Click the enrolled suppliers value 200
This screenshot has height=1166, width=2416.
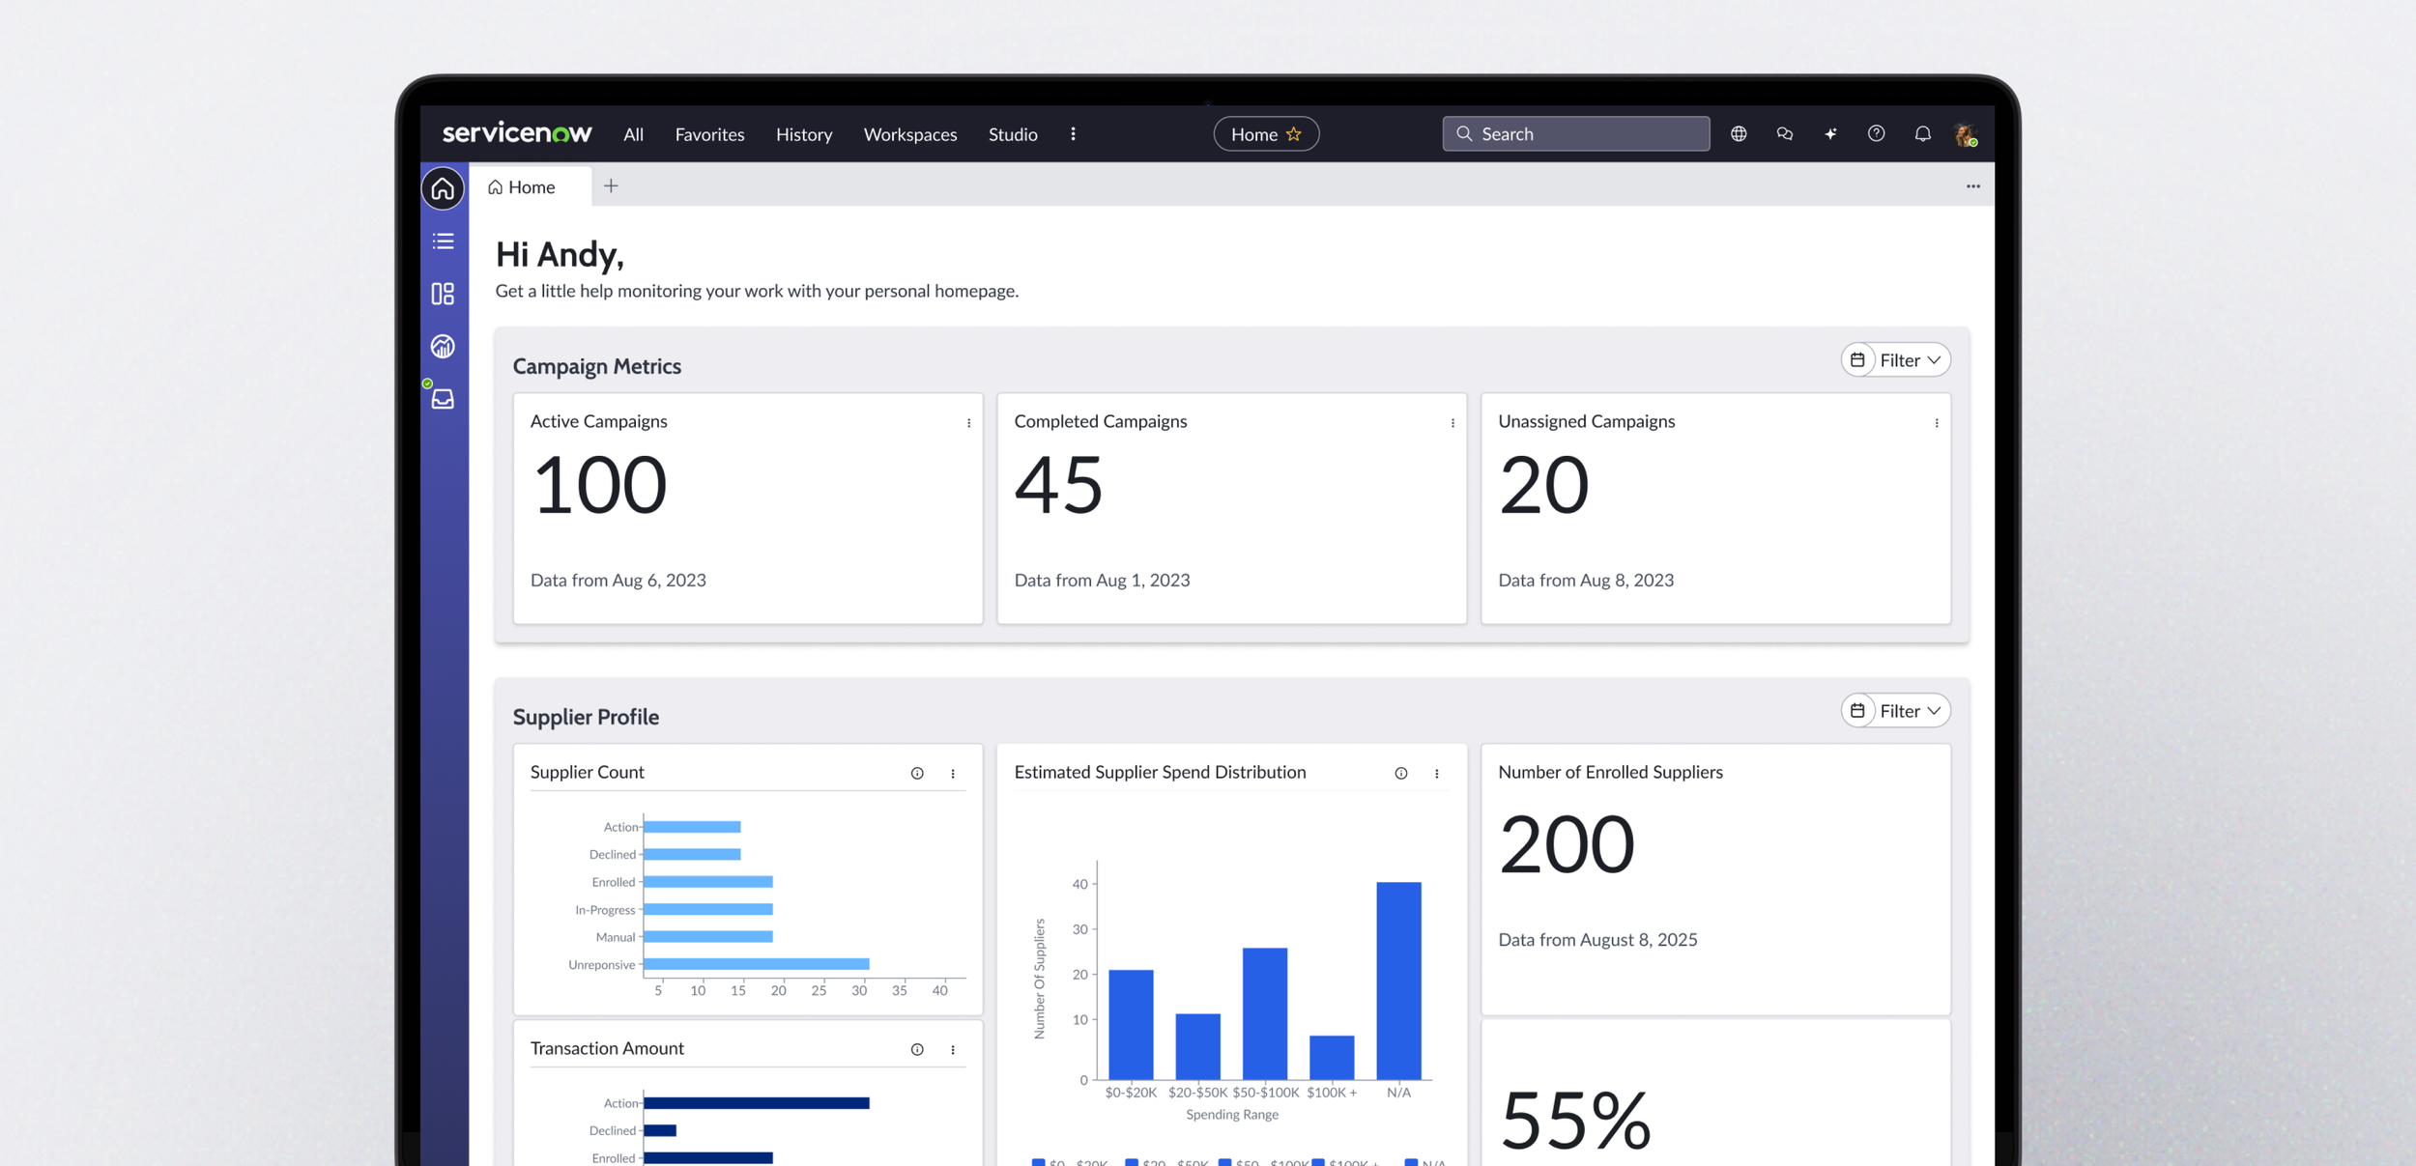click(1567, 844)
